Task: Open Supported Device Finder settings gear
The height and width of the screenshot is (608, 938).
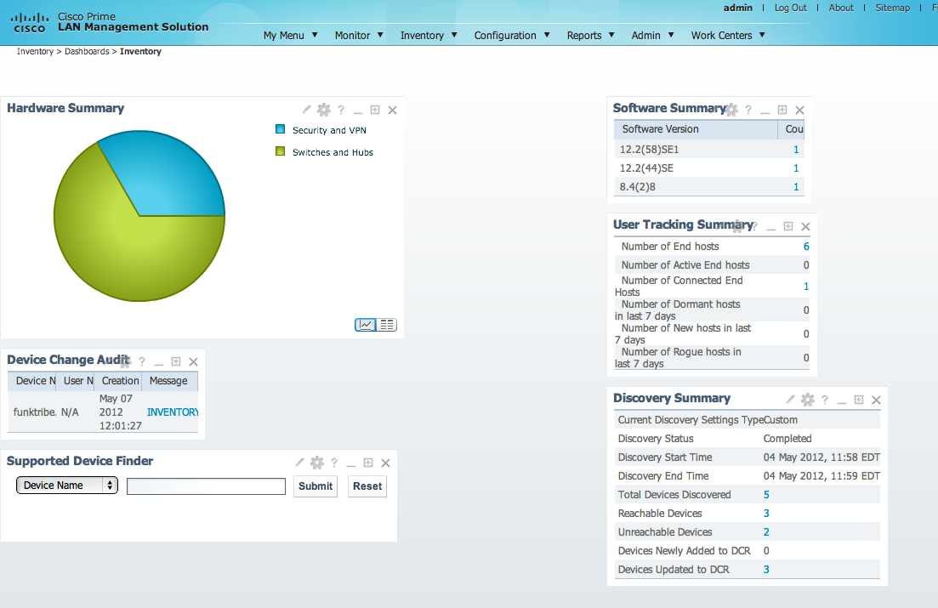Action: click(x=316, y=463)
